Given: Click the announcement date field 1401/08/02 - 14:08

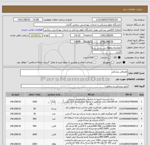Looking at the screenshot, I should point(28,20).
